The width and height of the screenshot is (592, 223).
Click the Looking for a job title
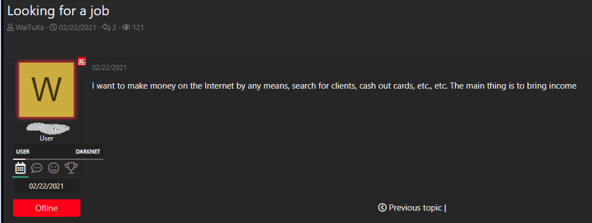pos(58,11)
